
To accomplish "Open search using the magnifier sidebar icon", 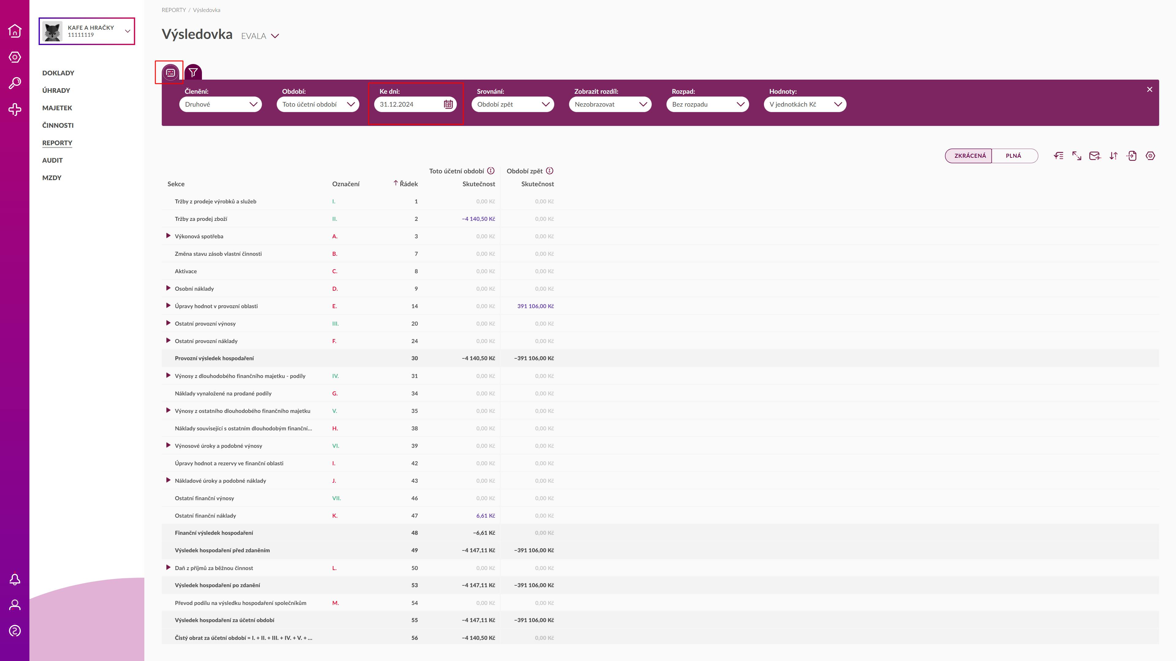I will [x=15, y=83].
